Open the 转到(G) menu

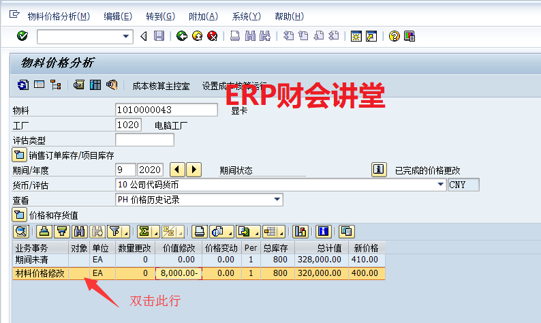click(160, 16)
